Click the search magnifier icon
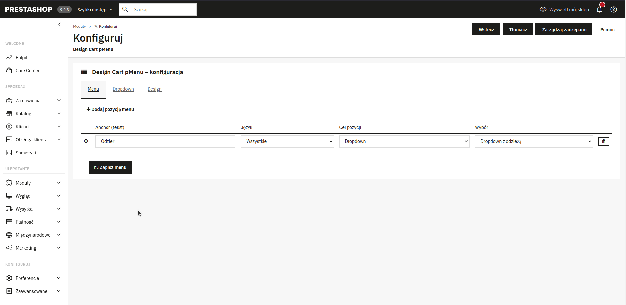The image size is (626, 305). [x=125, y=9]
